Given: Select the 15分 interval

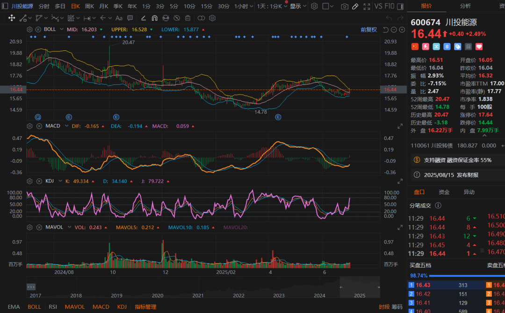Looking at the screenshot, I should pyautogui.click(x=207, y=6).
